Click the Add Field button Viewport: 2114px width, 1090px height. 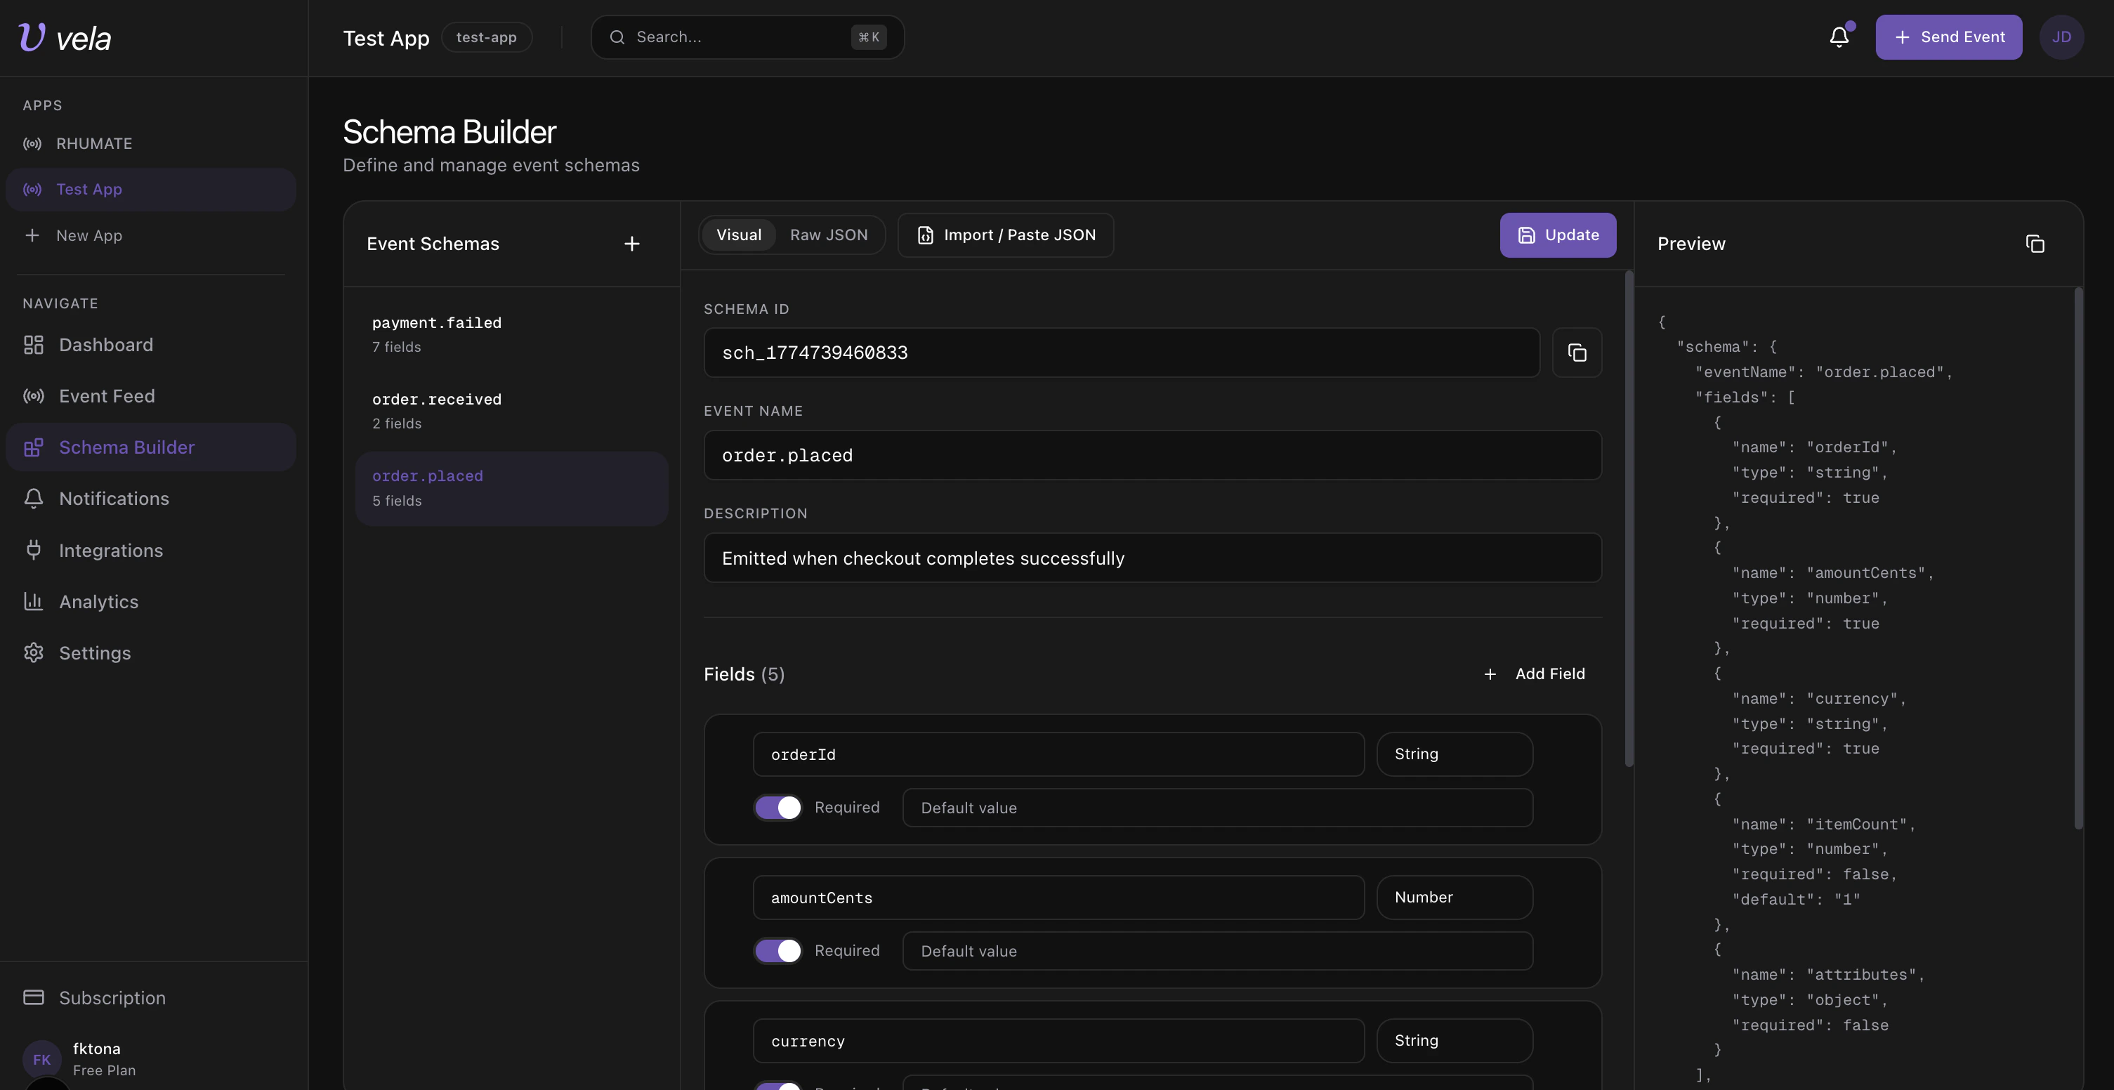1535,674
